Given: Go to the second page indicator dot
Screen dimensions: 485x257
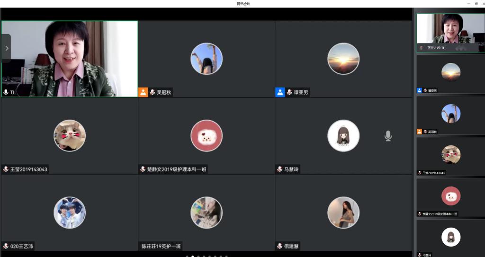Looking at the screenshot, I should tap(192, 256).
